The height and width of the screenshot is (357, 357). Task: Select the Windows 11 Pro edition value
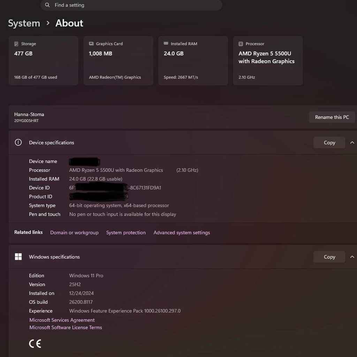click(x=86, y=275)
